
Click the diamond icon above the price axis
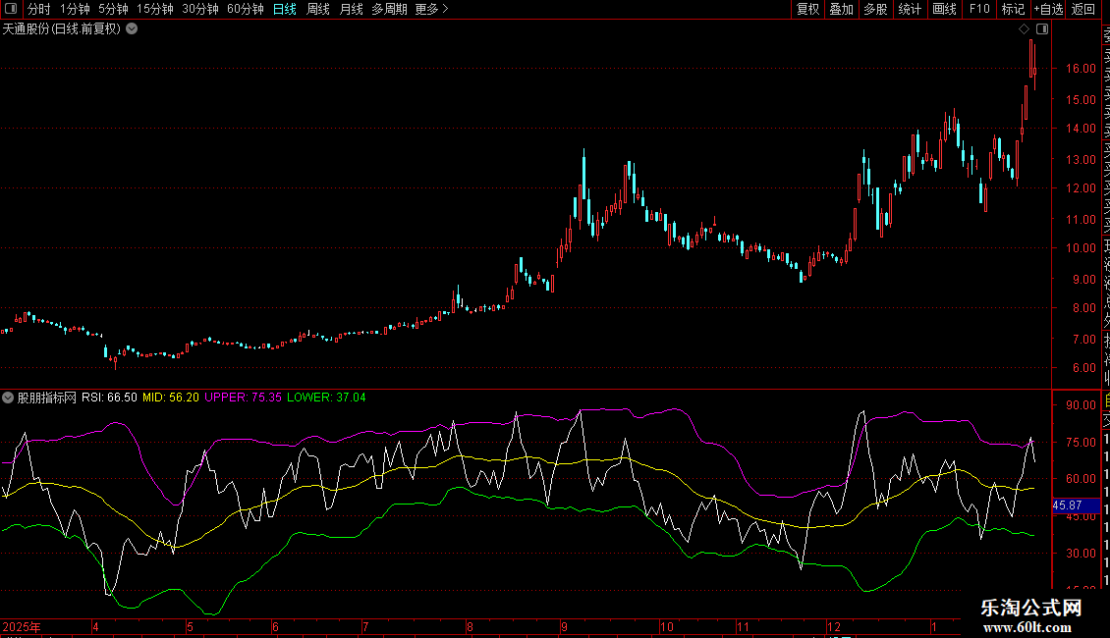pyautogui.click(x=1024, y=29)
